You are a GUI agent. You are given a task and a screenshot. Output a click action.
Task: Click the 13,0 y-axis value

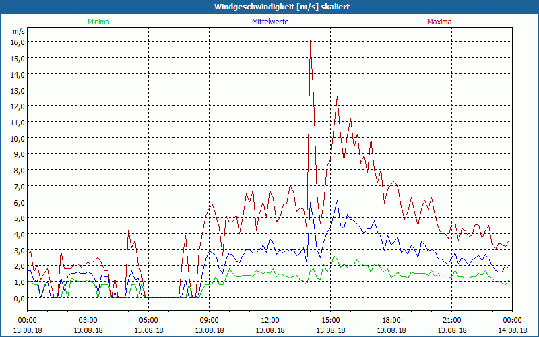click(18, 91)
